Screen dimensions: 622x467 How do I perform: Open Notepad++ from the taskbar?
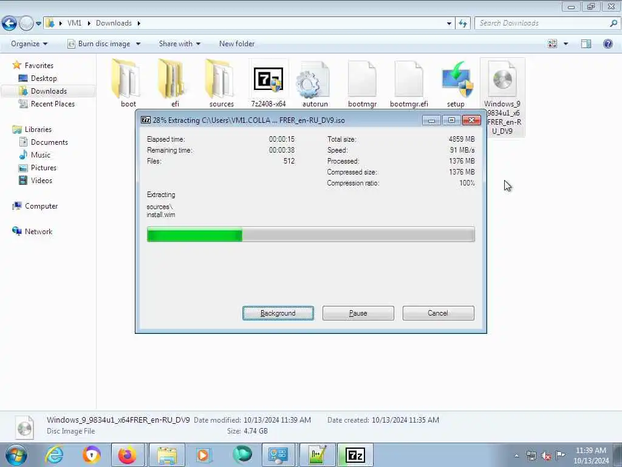click(317, 455)
